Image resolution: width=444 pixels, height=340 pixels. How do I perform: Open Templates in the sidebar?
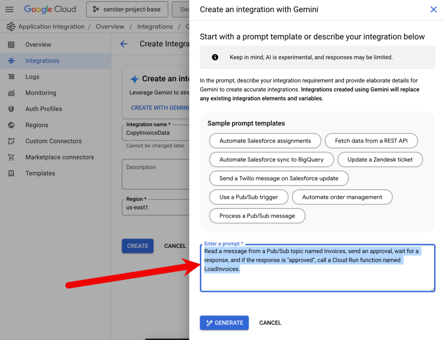click(40, 173)
